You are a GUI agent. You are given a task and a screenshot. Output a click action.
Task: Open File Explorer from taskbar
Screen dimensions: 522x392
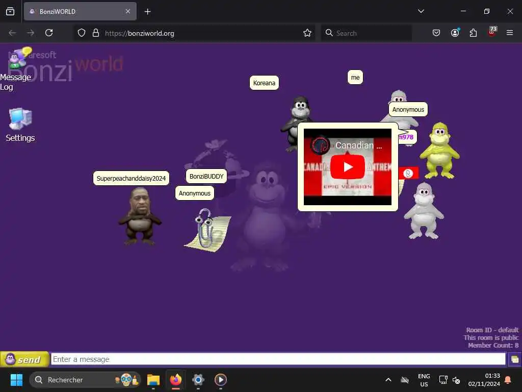pyautogui.click(x=153, y=380)
